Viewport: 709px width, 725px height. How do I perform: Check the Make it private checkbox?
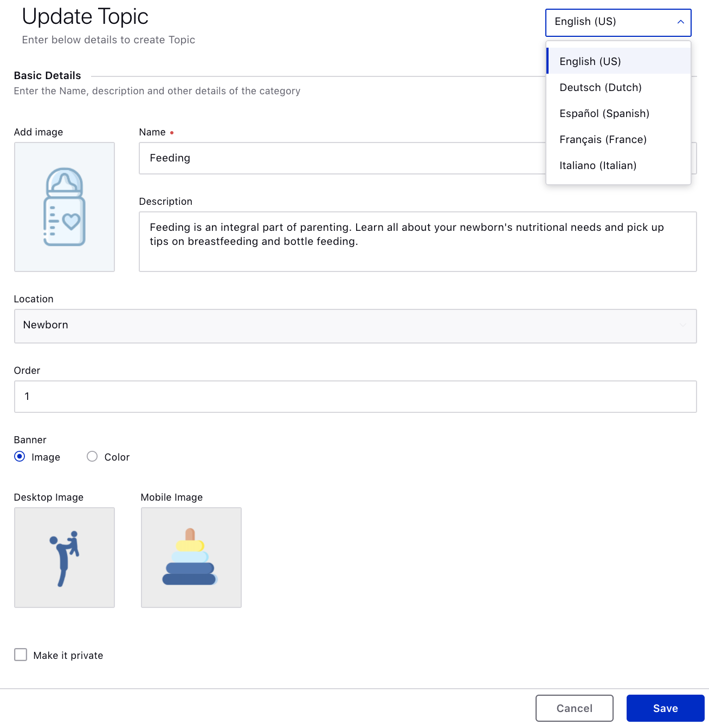(x=21, y=655)
